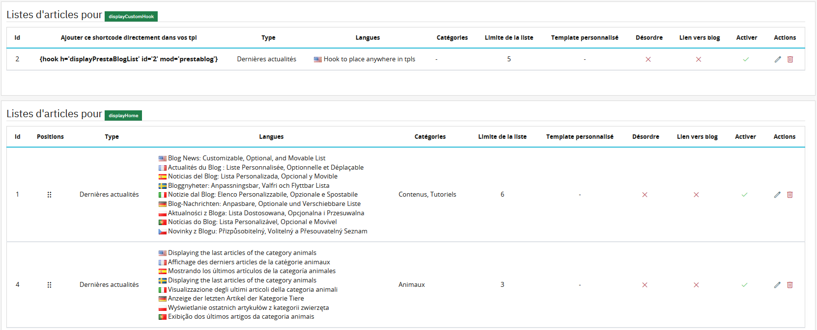The image size is (817, 330).
Task: Delete the displayCustomHook list with id 2
Action: [790, 59]
